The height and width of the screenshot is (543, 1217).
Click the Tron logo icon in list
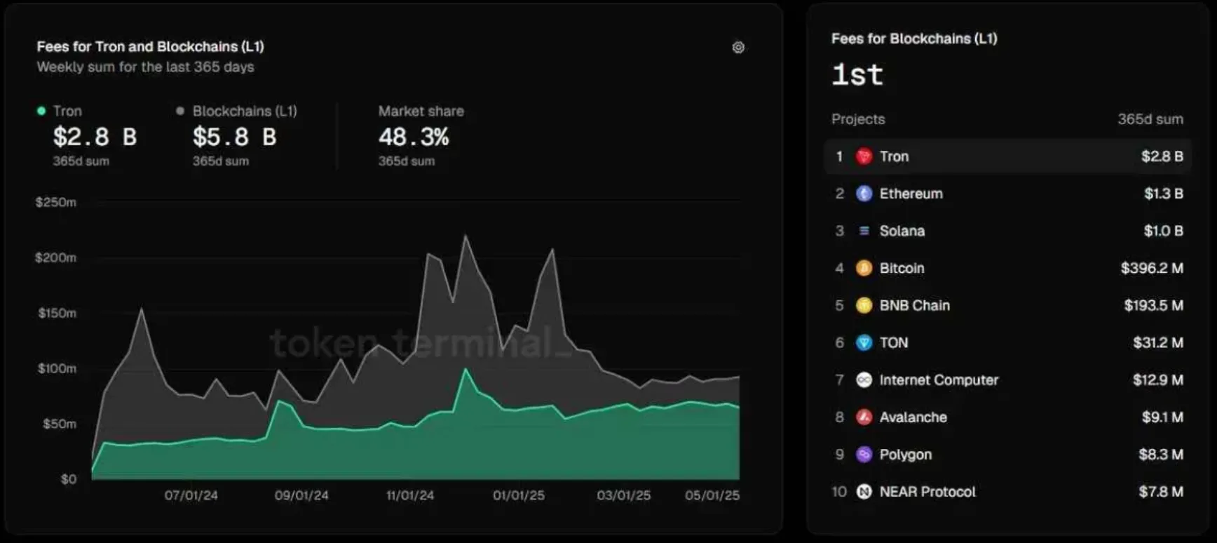coord(864,156)
